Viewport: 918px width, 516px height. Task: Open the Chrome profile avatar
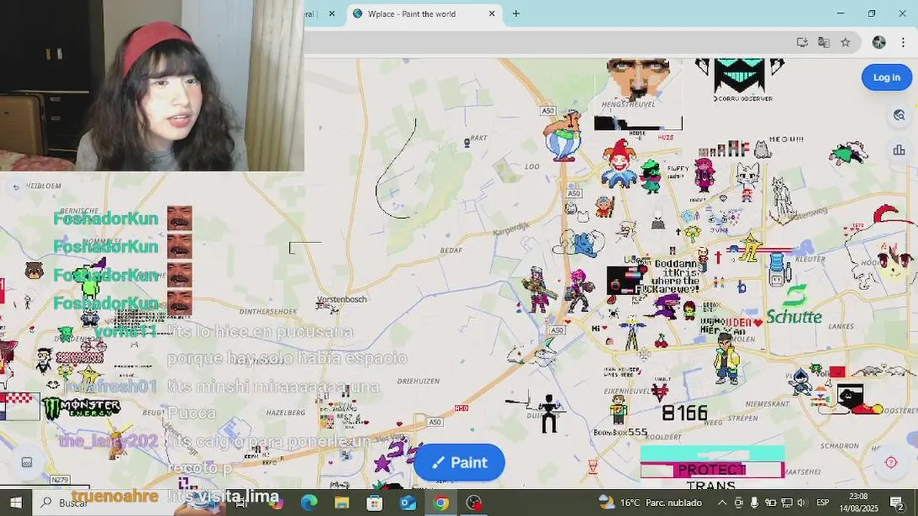pyautogui.click(x=879, y=42)
